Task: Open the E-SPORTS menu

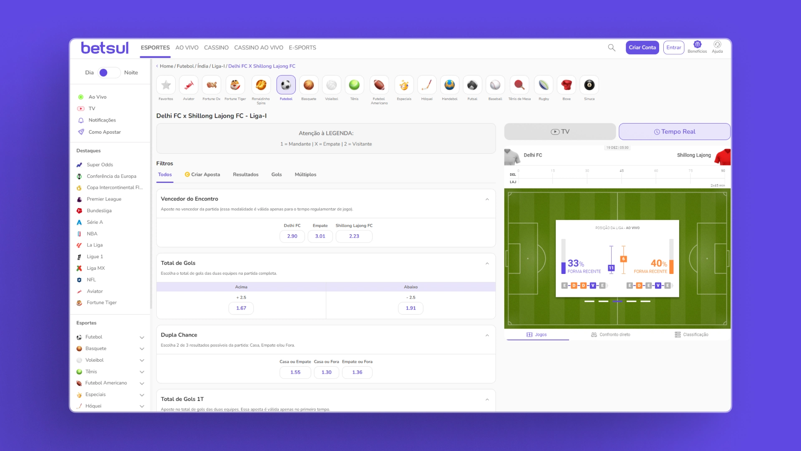Action: click(x=302, y=48)
